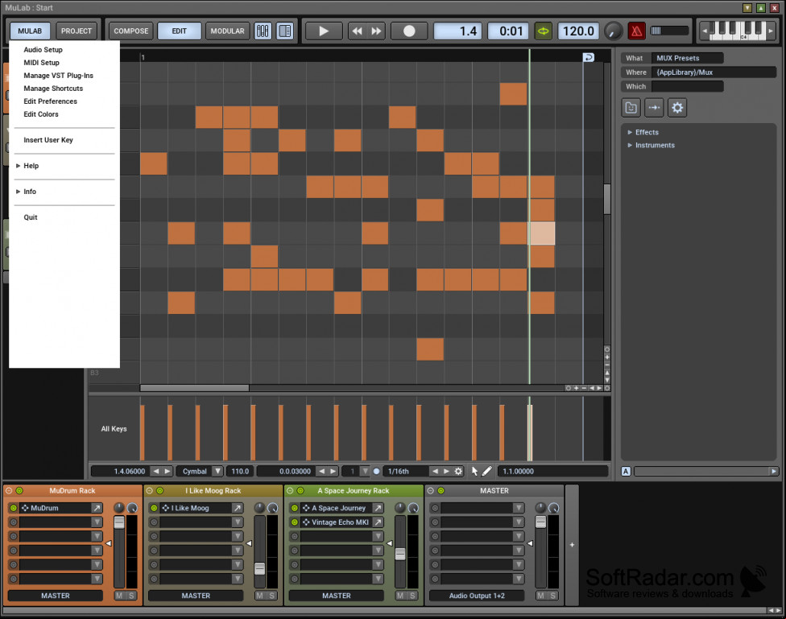Click the Manage Shortcuts entry
The image size is (786, 619).
click(x=53, y=89)
